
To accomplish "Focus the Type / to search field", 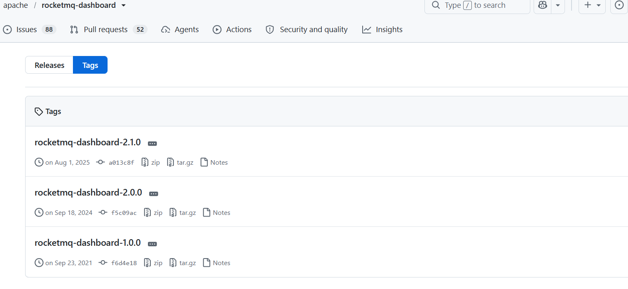I will click(477, 5).
